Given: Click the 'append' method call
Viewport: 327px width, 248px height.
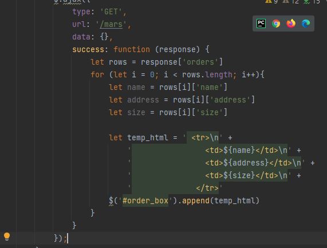Looking at the screenshot, I should click(x=196, y=200).
